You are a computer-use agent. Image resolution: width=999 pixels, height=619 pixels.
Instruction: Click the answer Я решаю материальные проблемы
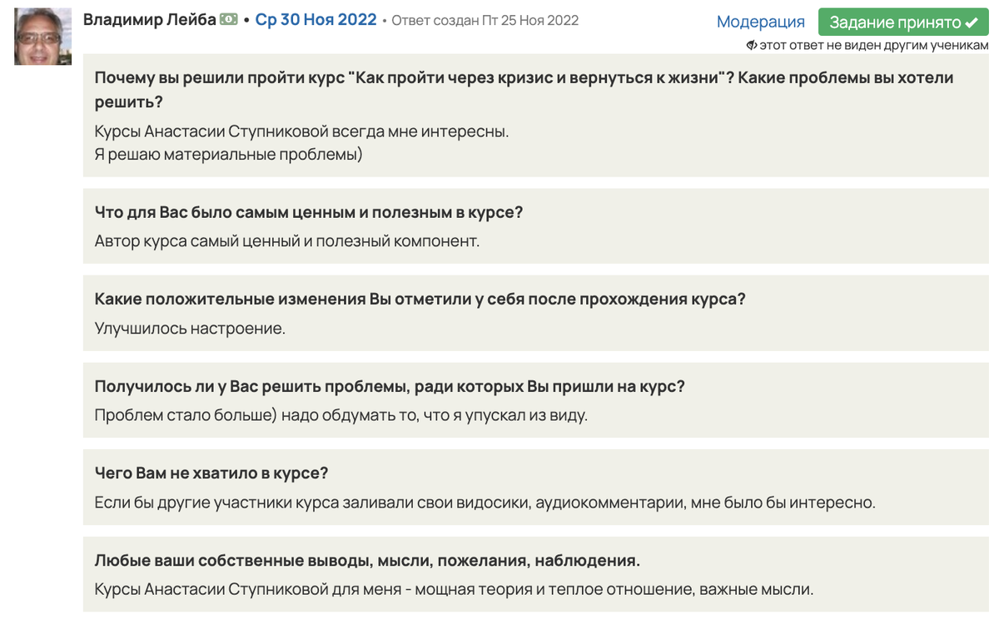tap(228, 155)
